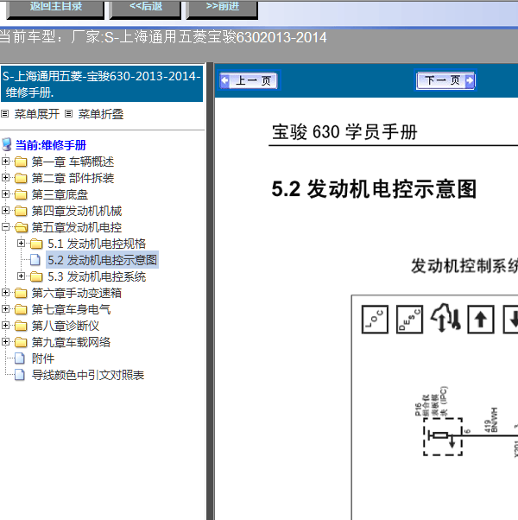Viewport: 518px width, 520px height.
Task: Click folder icon of 5.3 发动机电控系统
Action: [36, 276]
